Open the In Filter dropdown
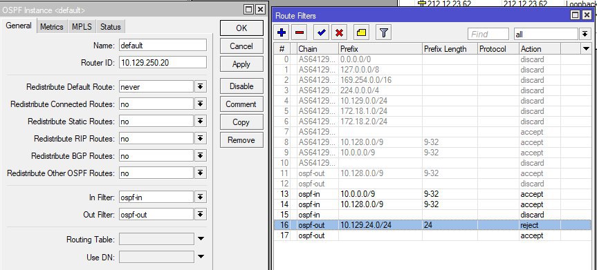597x270 pixels. (x=200, y=197)
